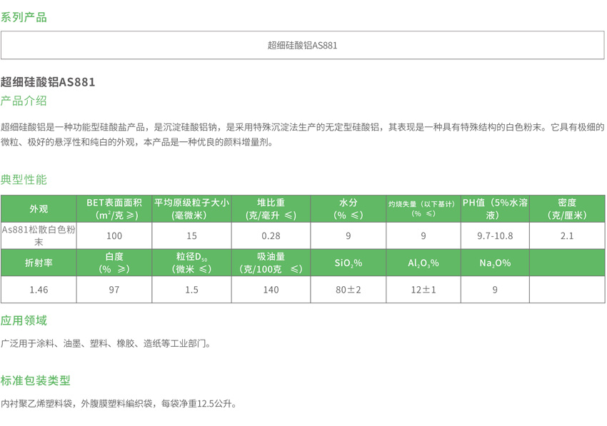The height and width of the screenshot is (426, 607).
Task: Click the PH值 column header
Action: (x=495, y=208)
